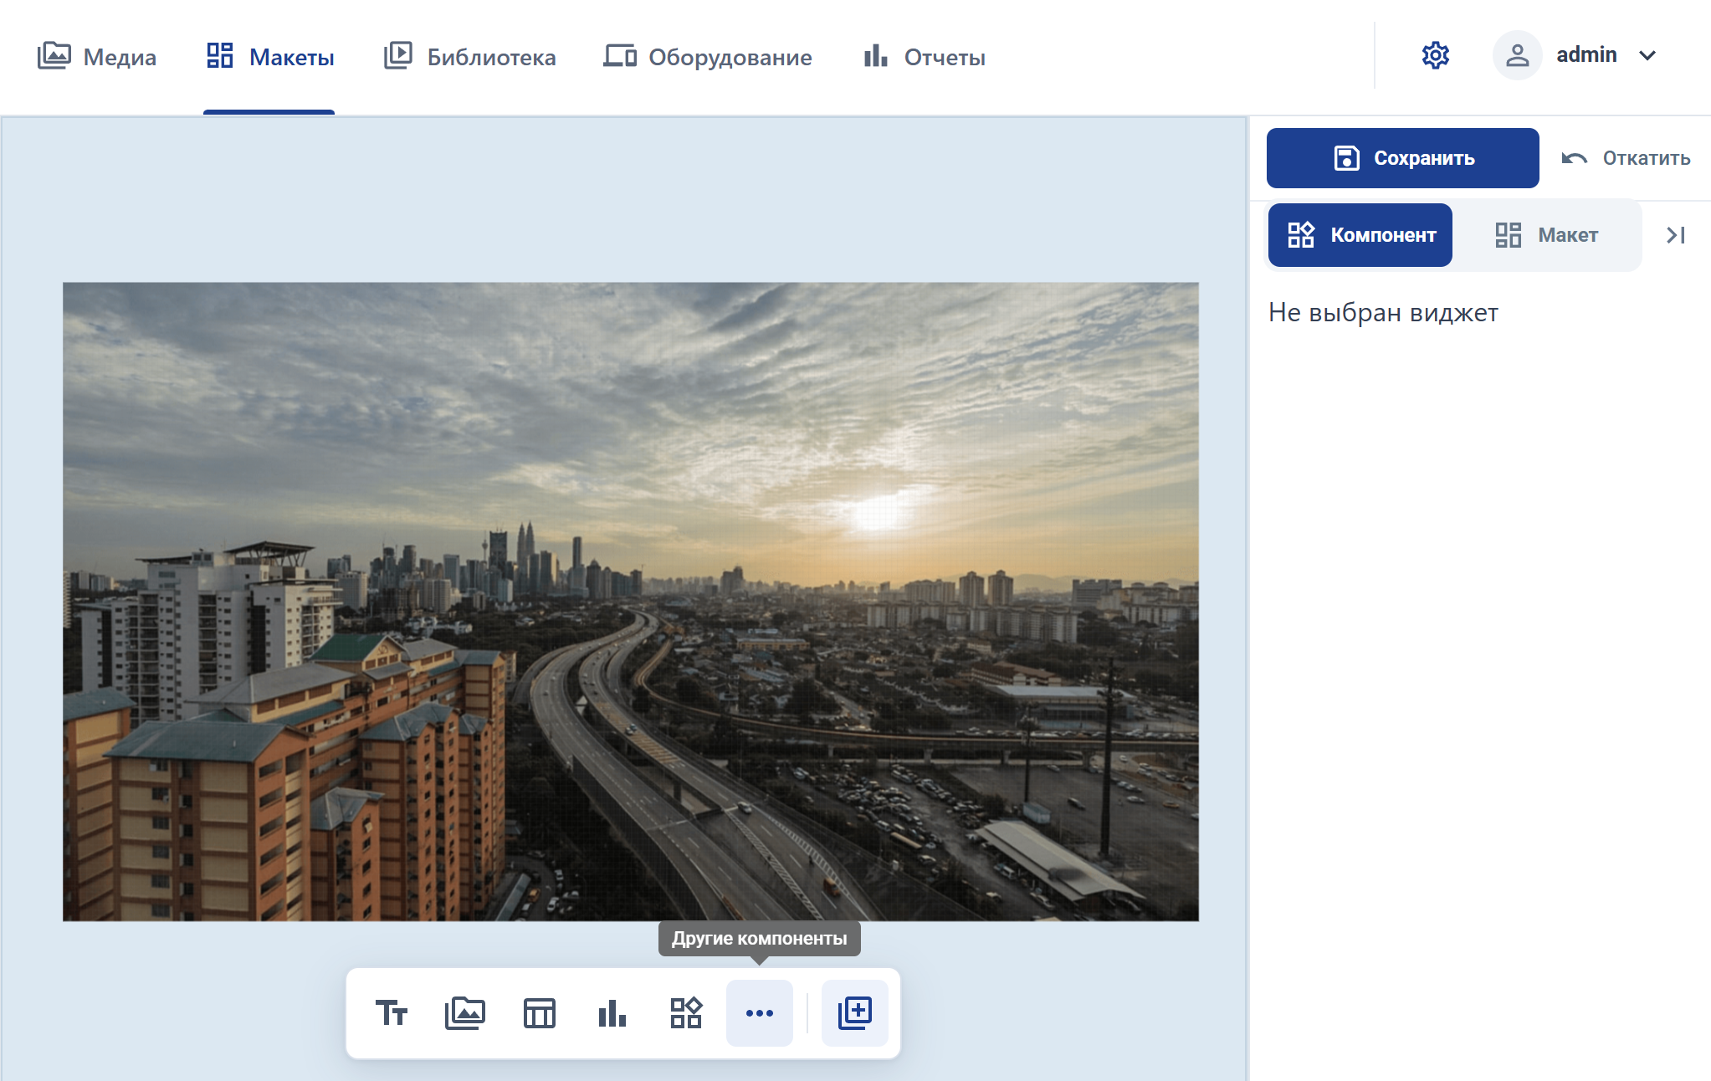This screenshot has width=1711, height=1081.
Task: Open other components (three dots)
Action: 760,1013
